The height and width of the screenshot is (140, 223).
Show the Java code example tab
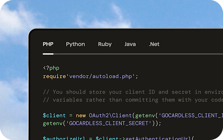tap(130, 44)
